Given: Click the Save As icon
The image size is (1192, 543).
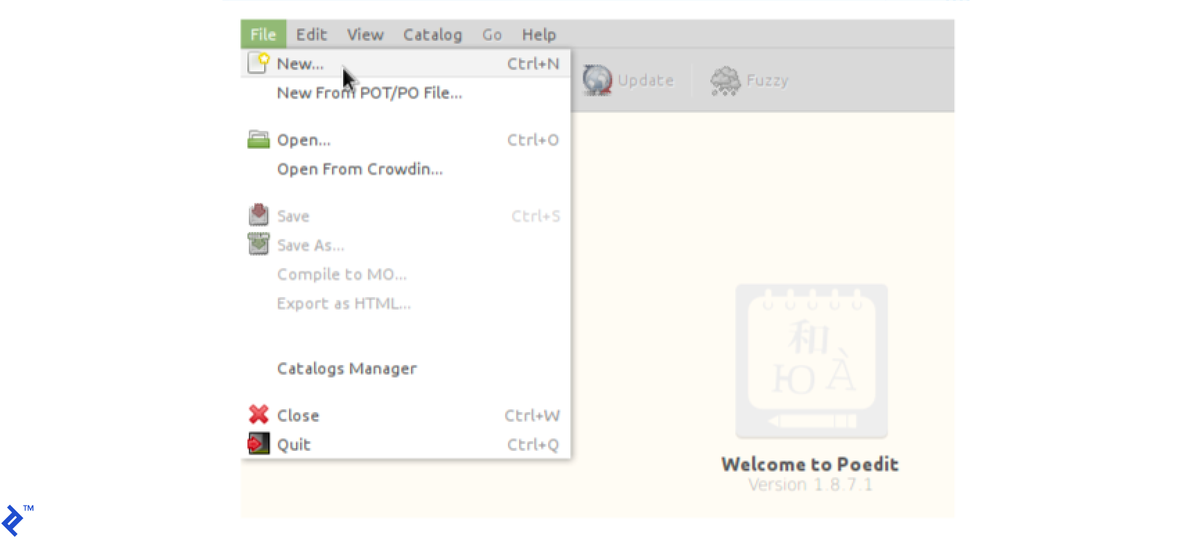Looking at the screenshot, I should pyautogui.click(x=258, y=244).
